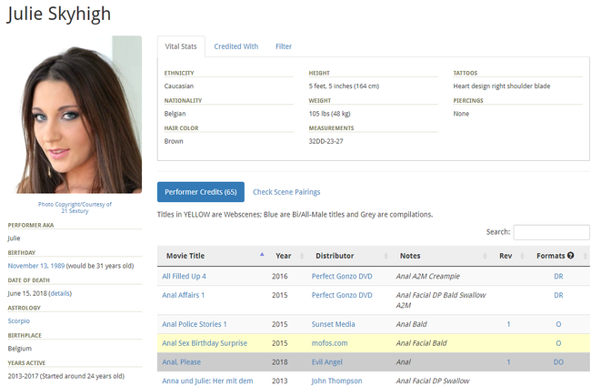Open review count in Evil Angel row
Viewport: 591px width, 386px height.
coord(508,361)
